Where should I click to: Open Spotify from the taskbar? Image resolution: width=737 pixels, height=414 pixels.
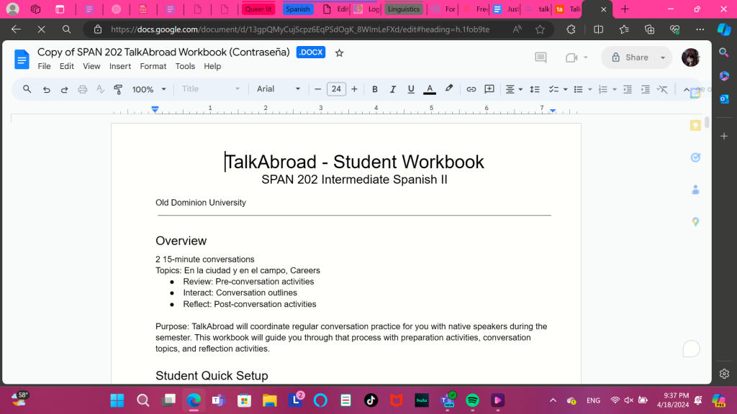(472, 400)
